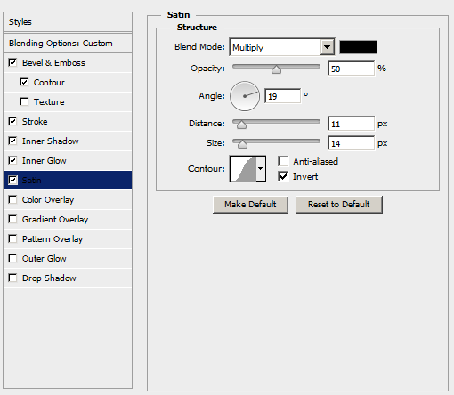Uncheck the Invert option
This screenshot has height=395, width=454.
pos(283,176)
